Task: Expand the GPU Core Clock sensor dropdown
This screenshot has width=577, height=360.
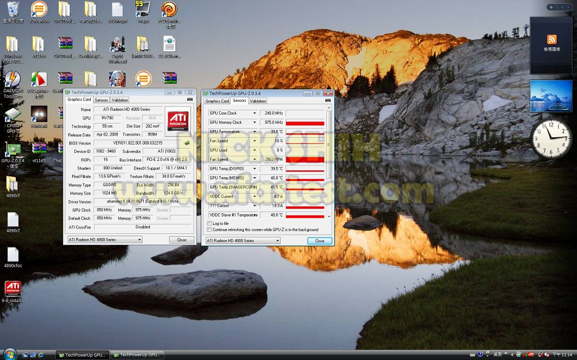Action: pos(254,113)
